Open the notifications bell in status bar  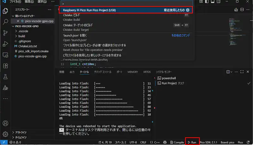point(248,142)
